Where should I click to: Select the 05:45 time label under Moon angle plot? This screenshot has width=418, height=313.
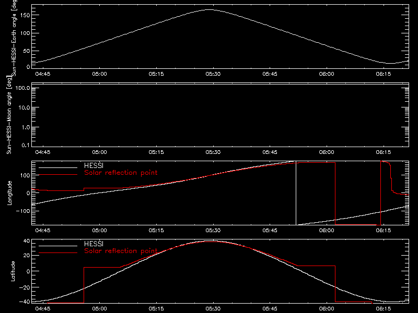tap(270, 152)
